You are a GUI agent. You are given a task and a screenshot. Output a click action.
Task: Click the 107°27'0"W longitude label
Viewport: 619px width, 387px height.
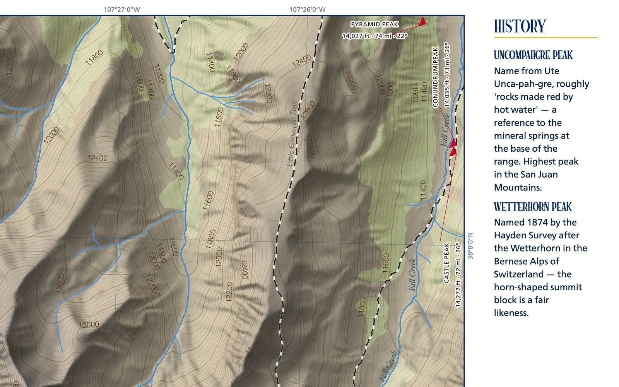(122, 10)
